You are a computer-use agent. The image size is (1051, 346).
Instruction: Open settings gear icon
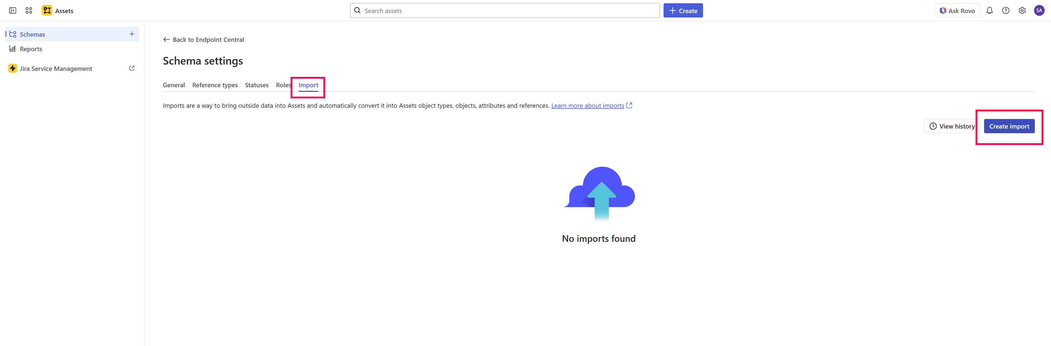(x=1022, y=11)
